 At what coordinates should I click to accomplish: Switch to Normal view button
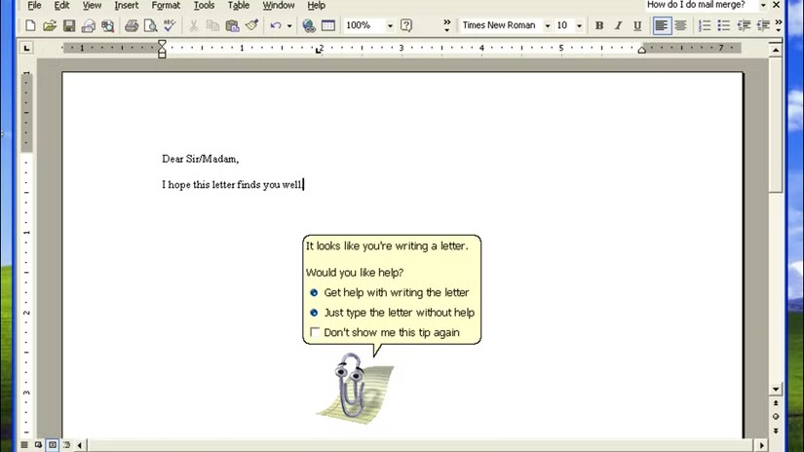tap(24, 445)
